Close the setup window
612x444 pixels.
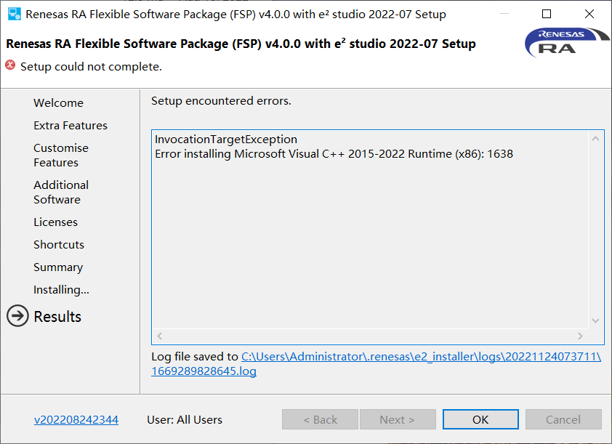pyautogui.click(x=589, y=14)
